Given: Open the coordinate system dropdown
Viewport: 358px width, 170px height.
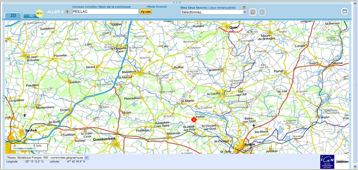Looking at the screenshot, I should pyautogui.click(x=48, y=157).
